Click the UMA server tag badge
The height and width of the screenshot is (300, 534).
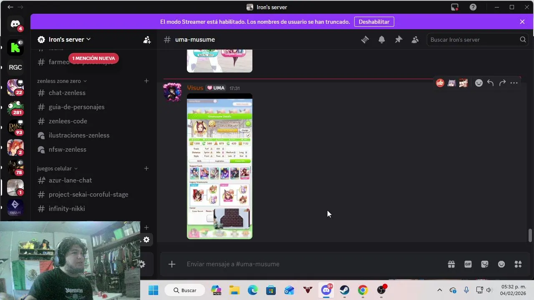[216, 88]
